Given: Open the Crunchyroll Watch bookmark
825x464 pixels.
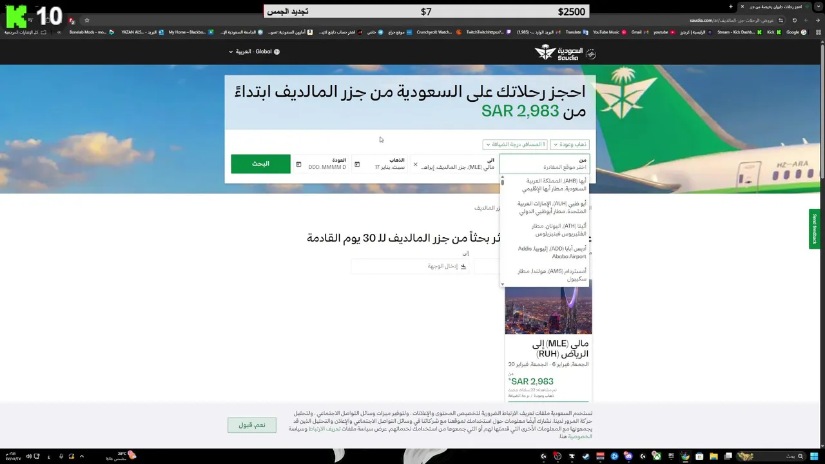Looking at the screenshot, I should click(x=438, y=32).
